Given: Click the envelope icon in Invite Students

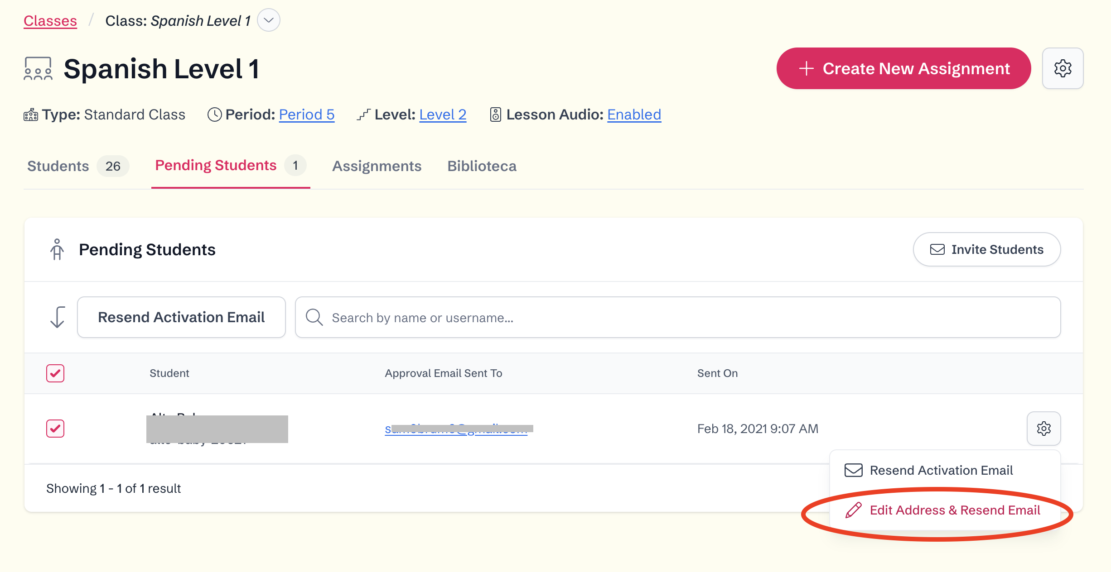Looking at the screenshot, I should 937,249.
